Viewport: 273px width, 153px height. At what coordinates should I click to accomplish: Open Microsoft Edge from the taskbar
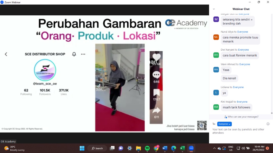(173, 148)
